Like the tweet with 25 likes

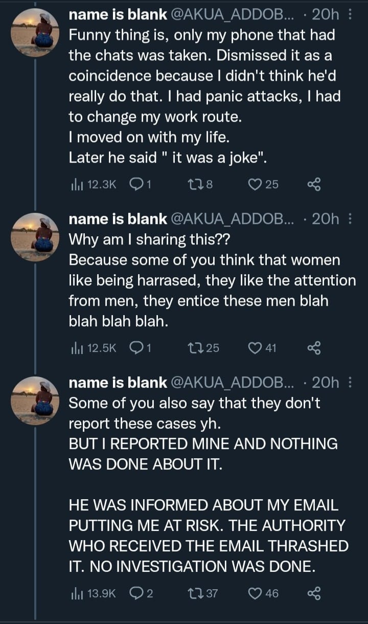[x=262, y=184]
